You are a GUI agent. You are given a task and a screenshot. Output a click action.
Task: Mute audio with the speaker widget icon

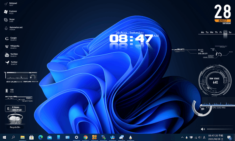[x=203, y=129]
